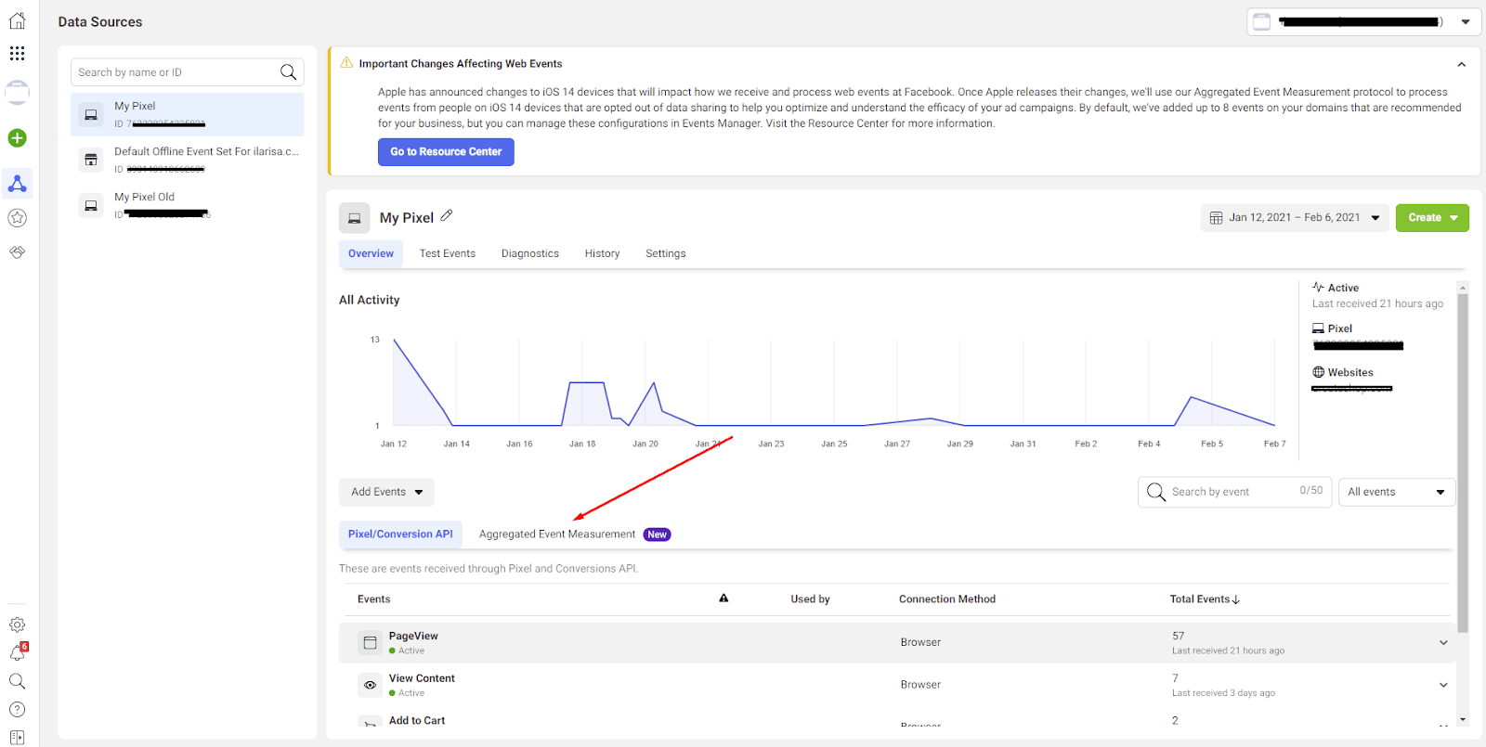Expand the View Content event row
This screenshot has height=747, width=1486.
pos(1443,685)
